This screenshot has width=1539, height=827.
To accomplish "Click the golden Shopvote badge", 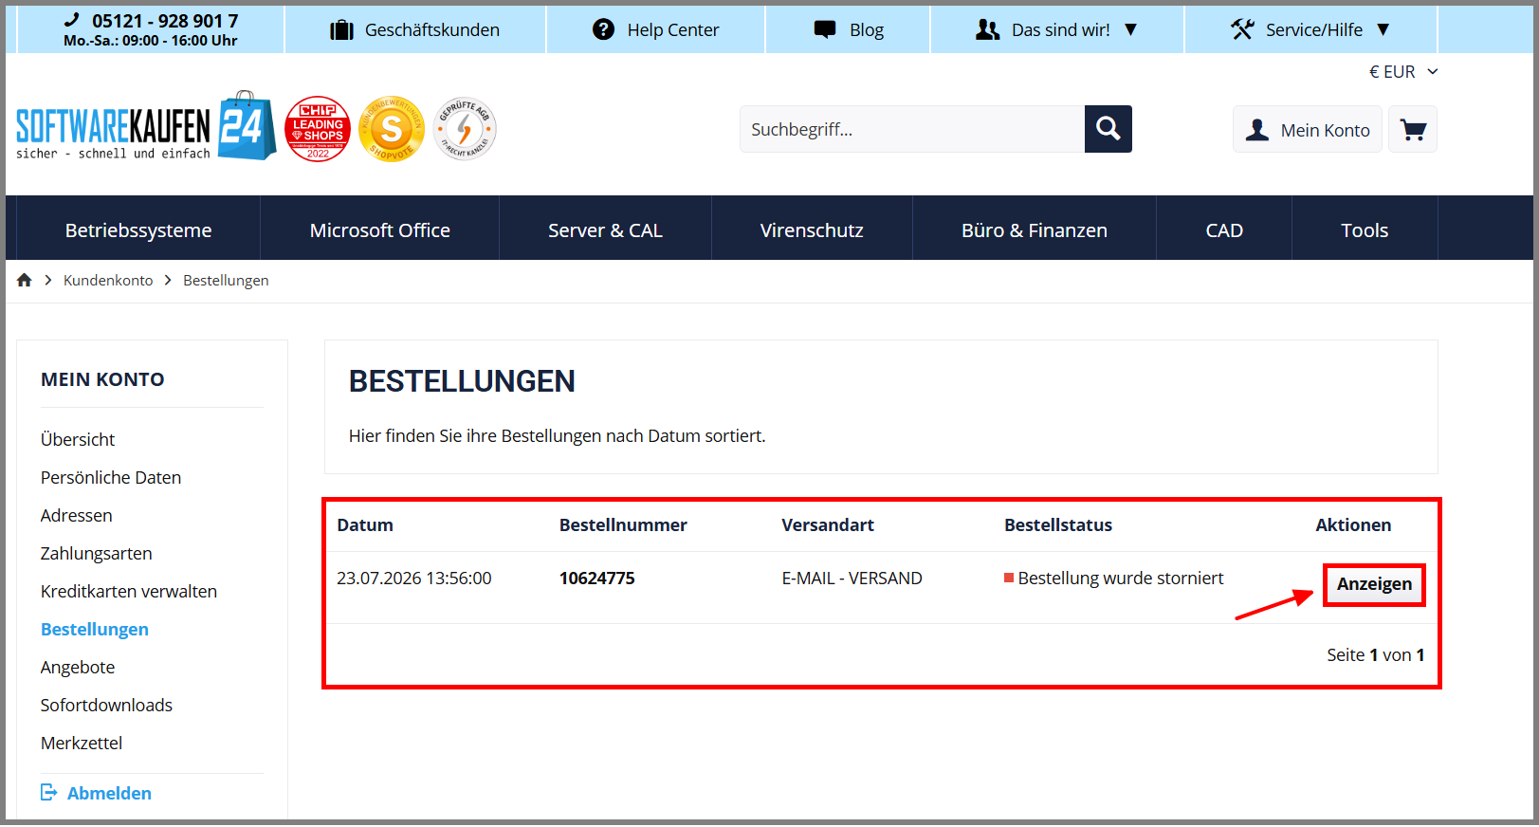I will [x=392, y=129].
